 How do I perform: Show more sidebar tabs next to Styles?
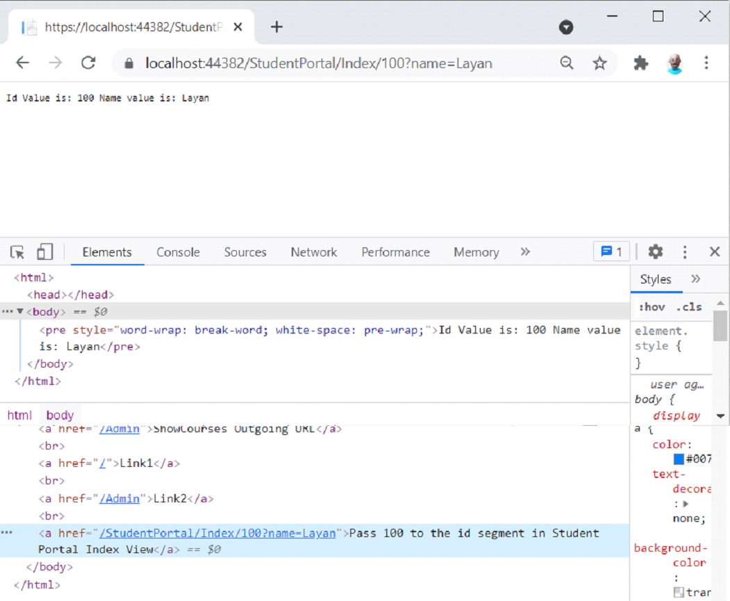click(x=695, y=279)
